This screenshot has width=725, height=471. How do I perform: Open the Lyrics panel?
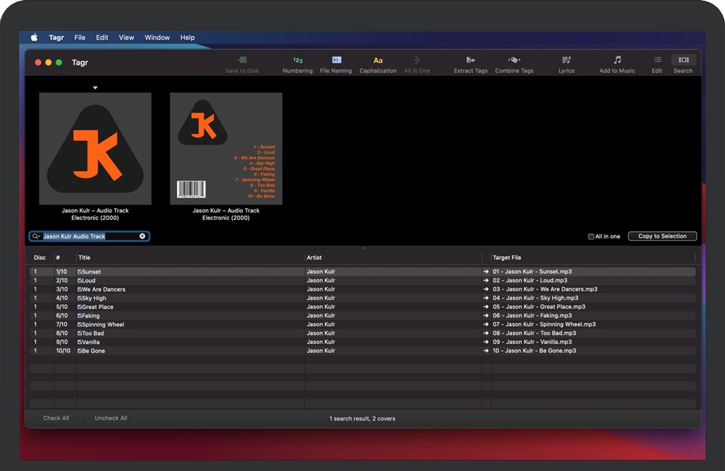pyautogui.click(x=567, y=64)
